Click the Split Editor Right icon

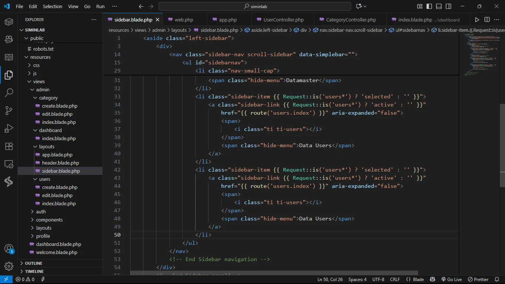click(487, 20)
